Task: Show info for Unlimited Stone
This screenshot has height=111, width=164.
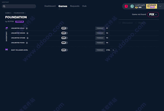Action: point(28,38)
